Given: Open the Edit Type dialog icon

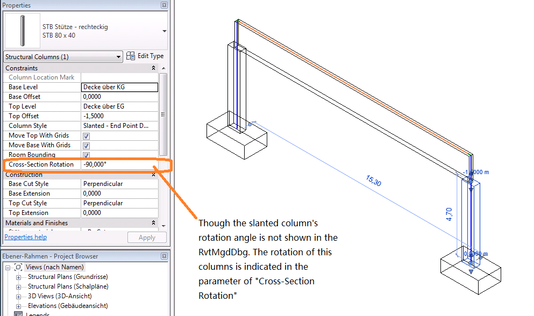Looking at the screenshot, I should (130, 55).
